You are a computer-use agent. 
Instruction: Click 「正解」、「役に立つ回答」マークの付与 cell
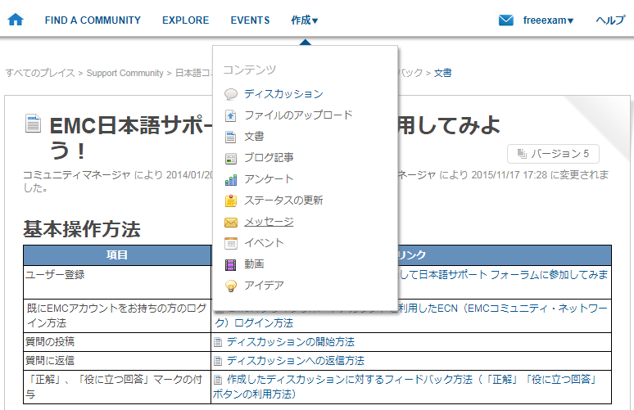pyautogui.click(x=117, y=387)
